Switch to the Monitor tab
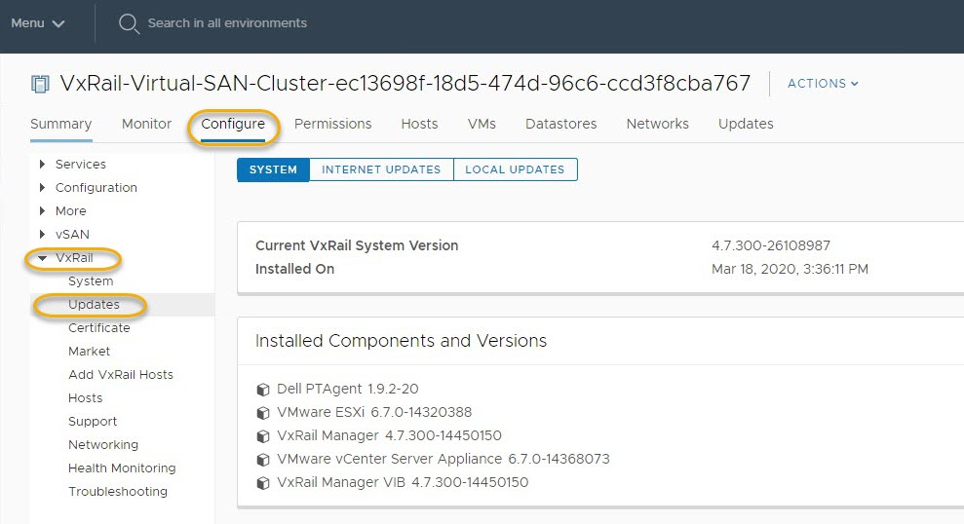 (x=146, y=124)
